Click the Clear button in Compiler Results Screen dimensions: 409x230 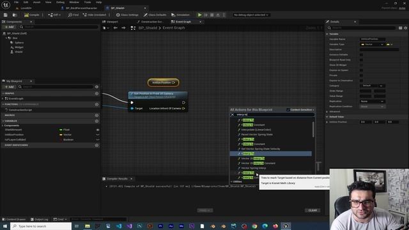tap(313, 210)
